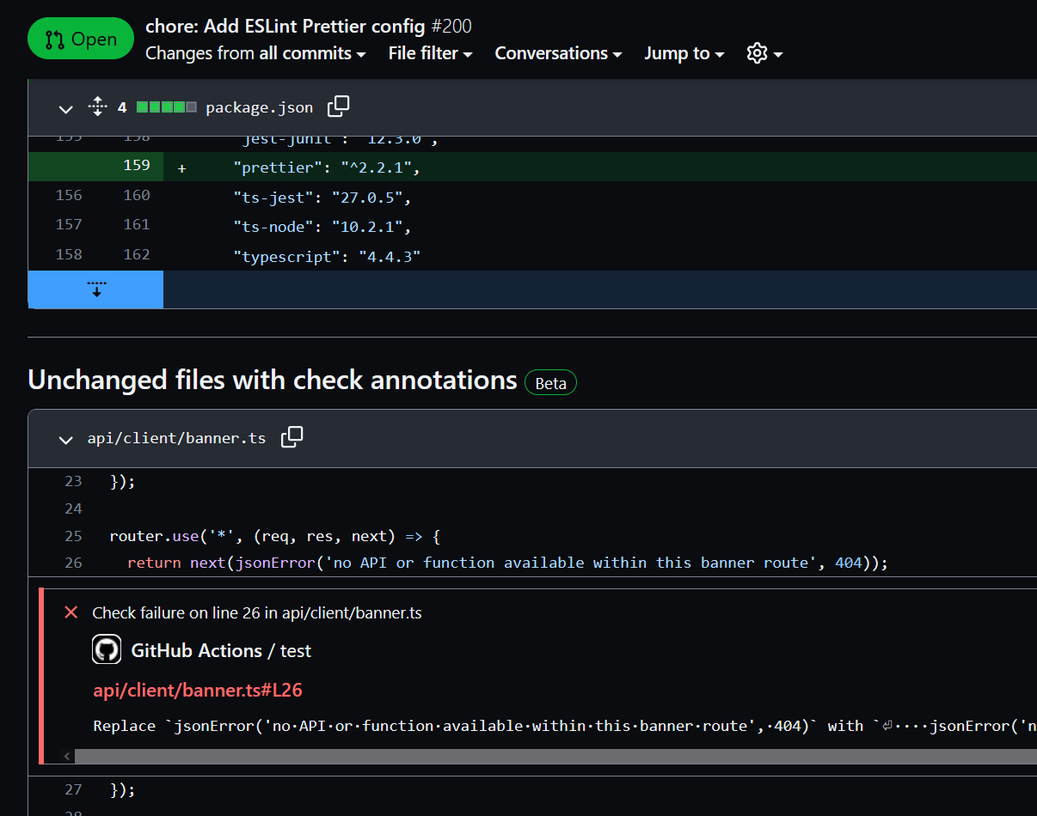Copy the package.json file path
This screenshot has height=816, width=1037.
point(339,107)
